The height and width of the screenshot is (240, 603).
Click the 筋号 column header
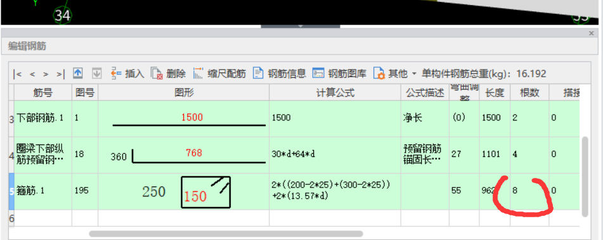coord(42,92)
